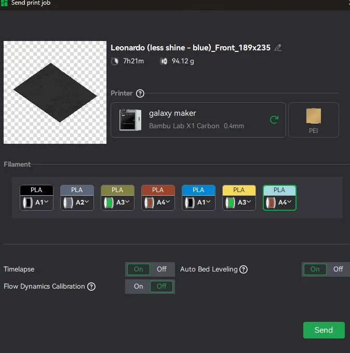Click the gray spool icon in A2 slot

coord(68,202)
